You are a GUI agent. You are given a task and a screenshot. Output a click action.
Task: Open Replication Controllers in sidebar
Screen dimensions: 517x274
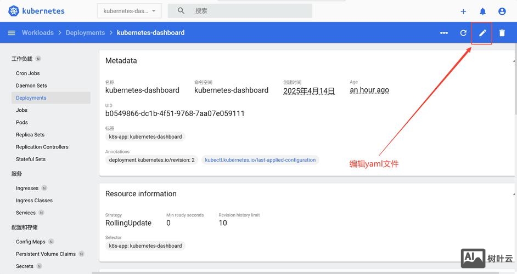42,147
